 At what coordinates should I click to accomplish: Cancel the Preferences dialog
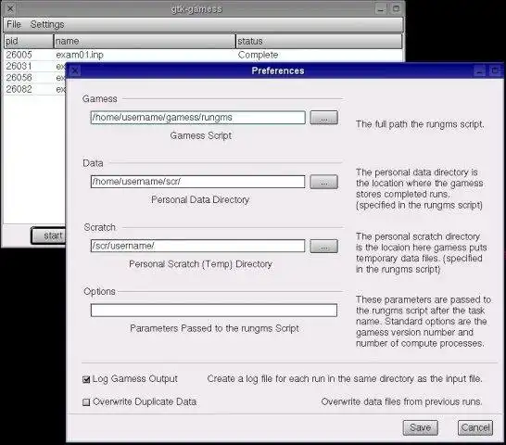click(x=475, y=427)
